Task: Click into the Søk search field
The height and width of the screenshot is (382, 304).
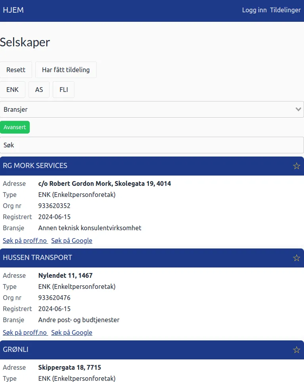Action: (x=152, y=145)
